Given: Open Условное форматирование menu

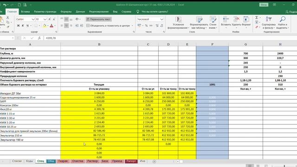Looking at the screenshot, I should pyautogui.click(x=178, y=23).
